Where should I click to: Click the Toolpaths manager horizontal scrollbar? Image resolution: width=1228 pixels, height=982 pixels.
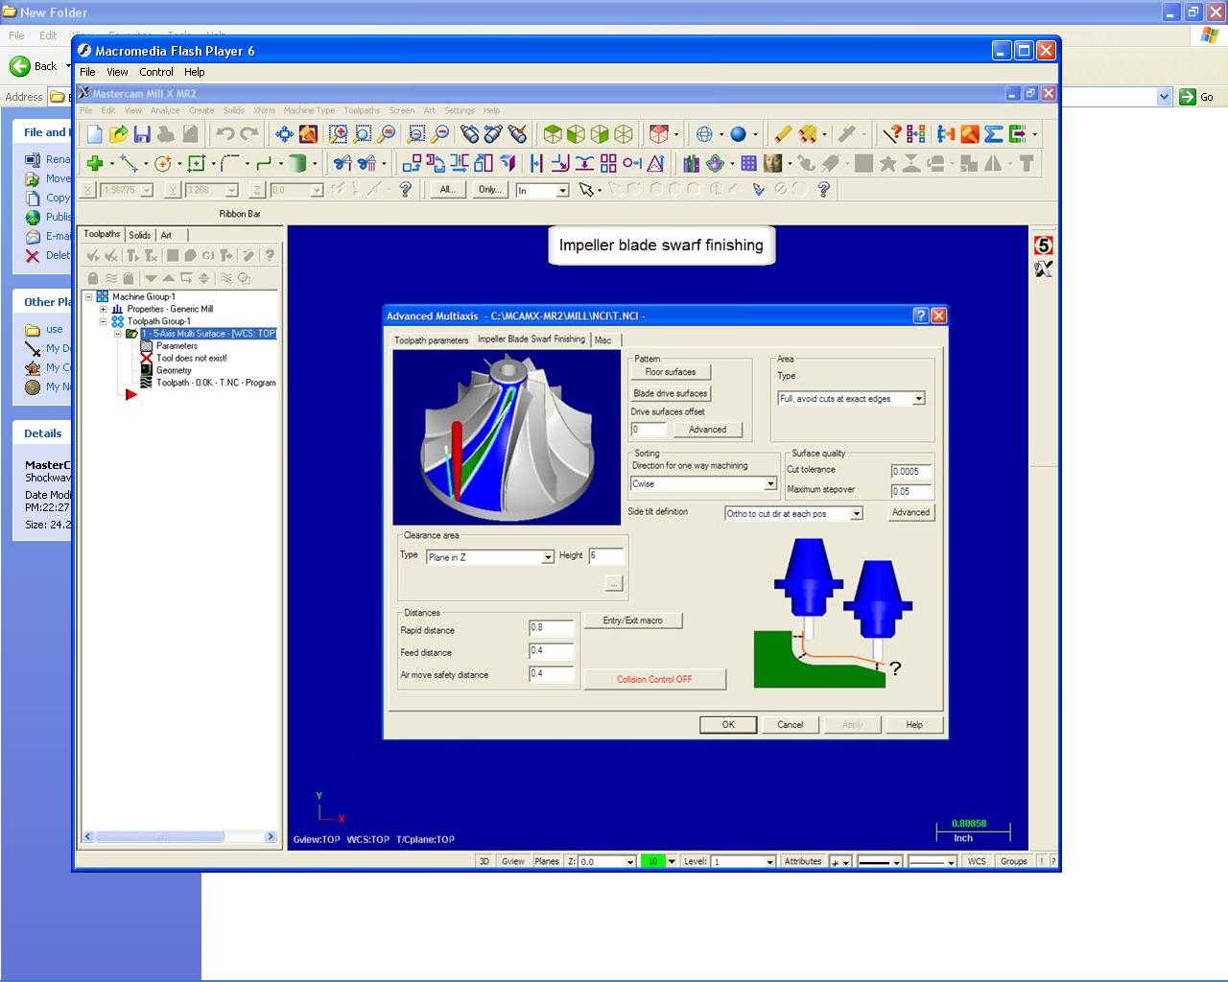(180, 836)
